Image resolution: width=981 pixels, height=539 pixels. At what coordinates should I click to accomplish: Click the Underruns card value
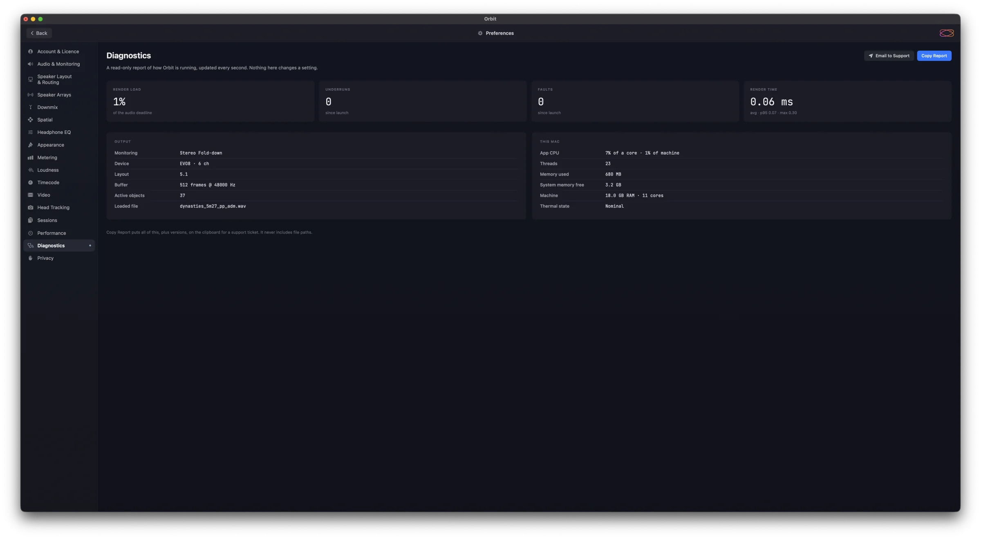pos(328,102)
